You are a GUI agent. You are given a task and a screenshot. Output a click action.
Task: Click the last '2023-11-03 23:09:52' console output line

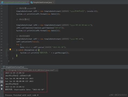pyautogui.click(x=15, y=87)
